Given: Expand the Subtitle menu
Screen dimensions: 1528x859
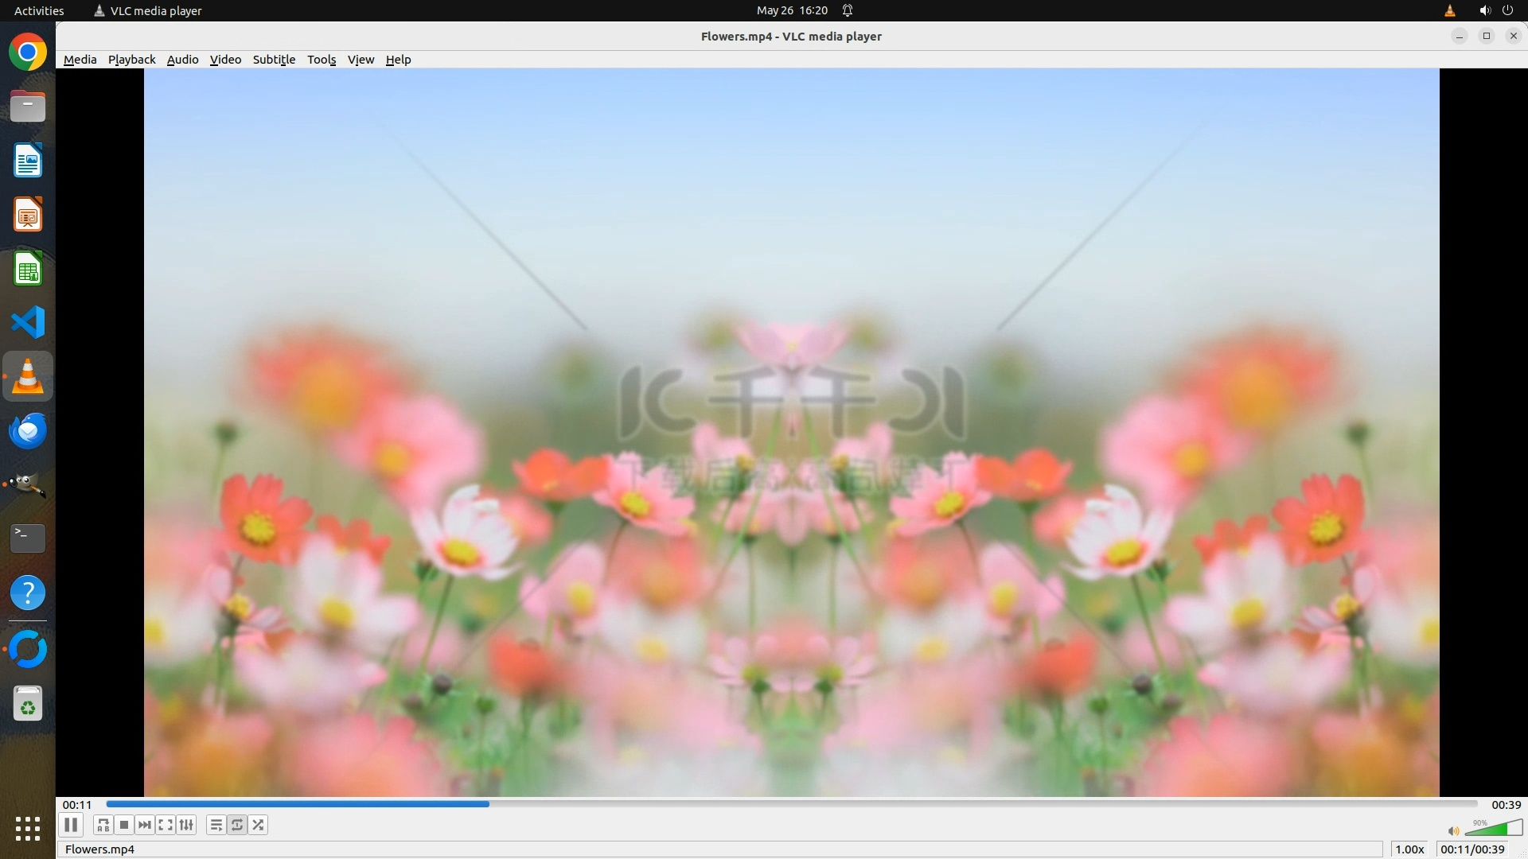Looking at the screenshot, I should coord(274,60).
